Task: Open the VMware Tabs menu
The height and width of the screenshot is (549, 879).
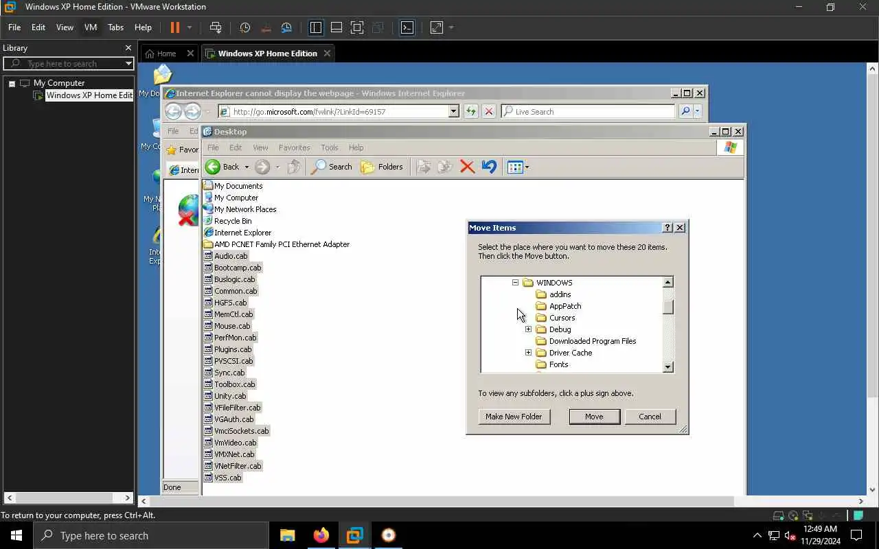Action: [x=115, y=27]
